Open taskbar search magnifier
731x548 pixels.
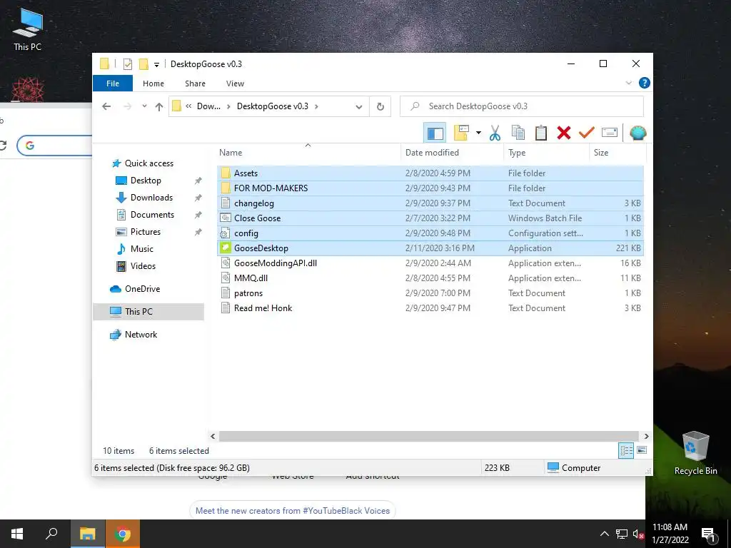[x=51, y=534]
